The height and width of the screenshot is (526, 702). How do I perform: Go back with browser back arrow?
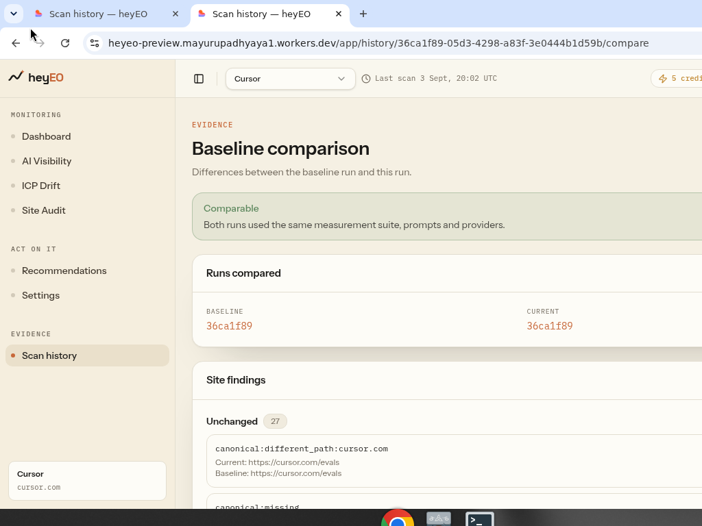point(16,43)
